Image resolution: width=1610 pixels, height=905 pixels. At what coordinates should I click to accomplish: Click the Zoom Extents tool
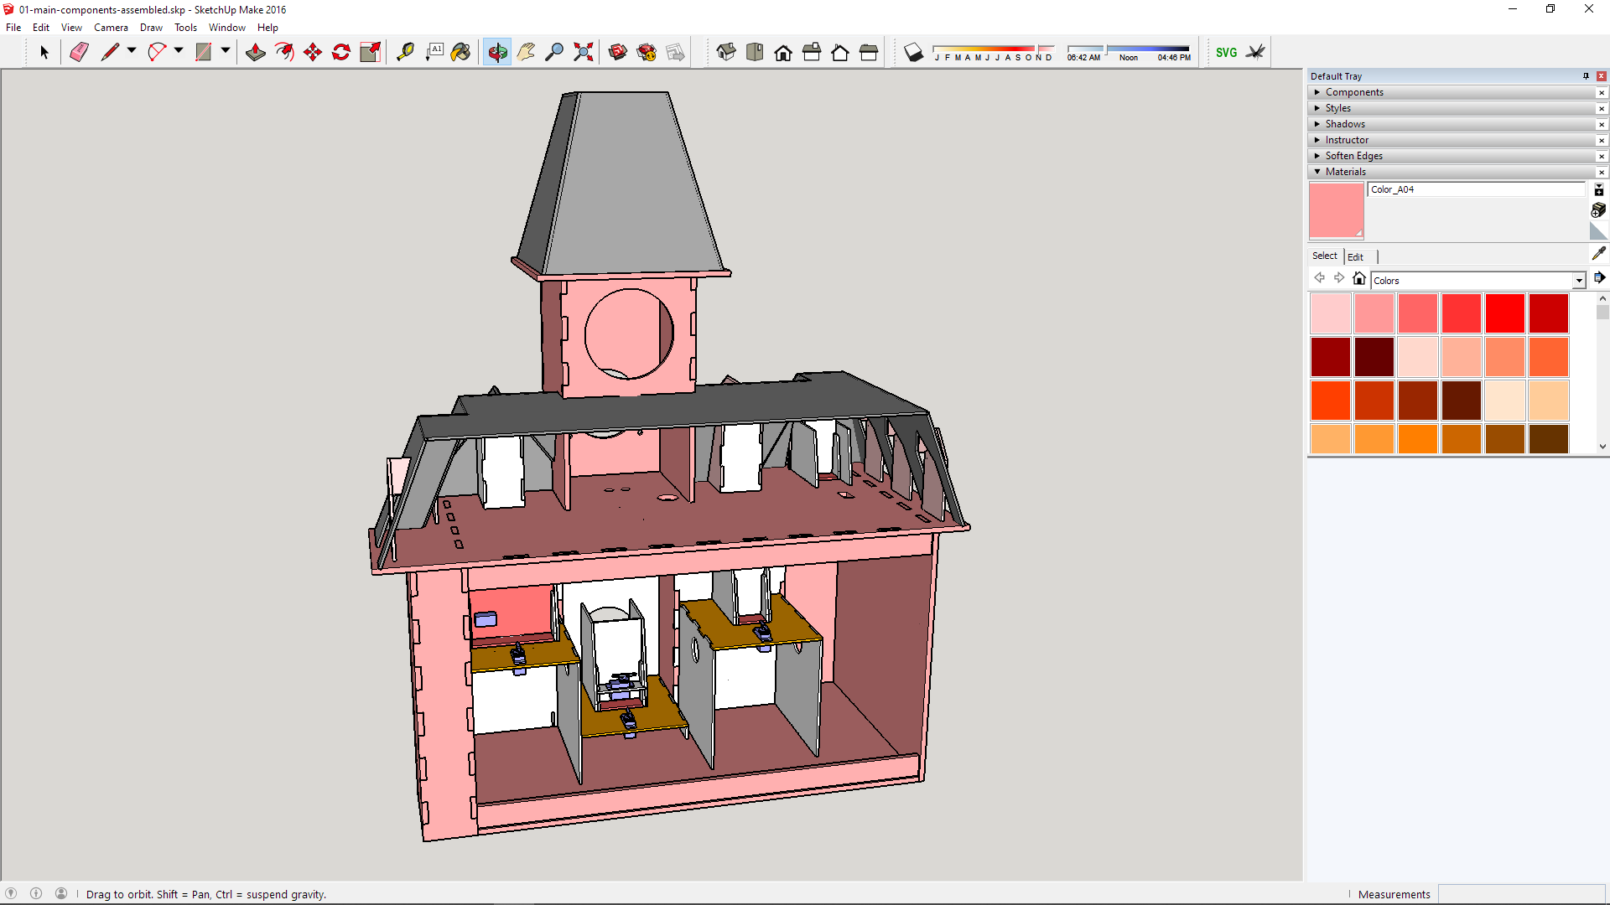pyautogui.click(x=583, y=52)
